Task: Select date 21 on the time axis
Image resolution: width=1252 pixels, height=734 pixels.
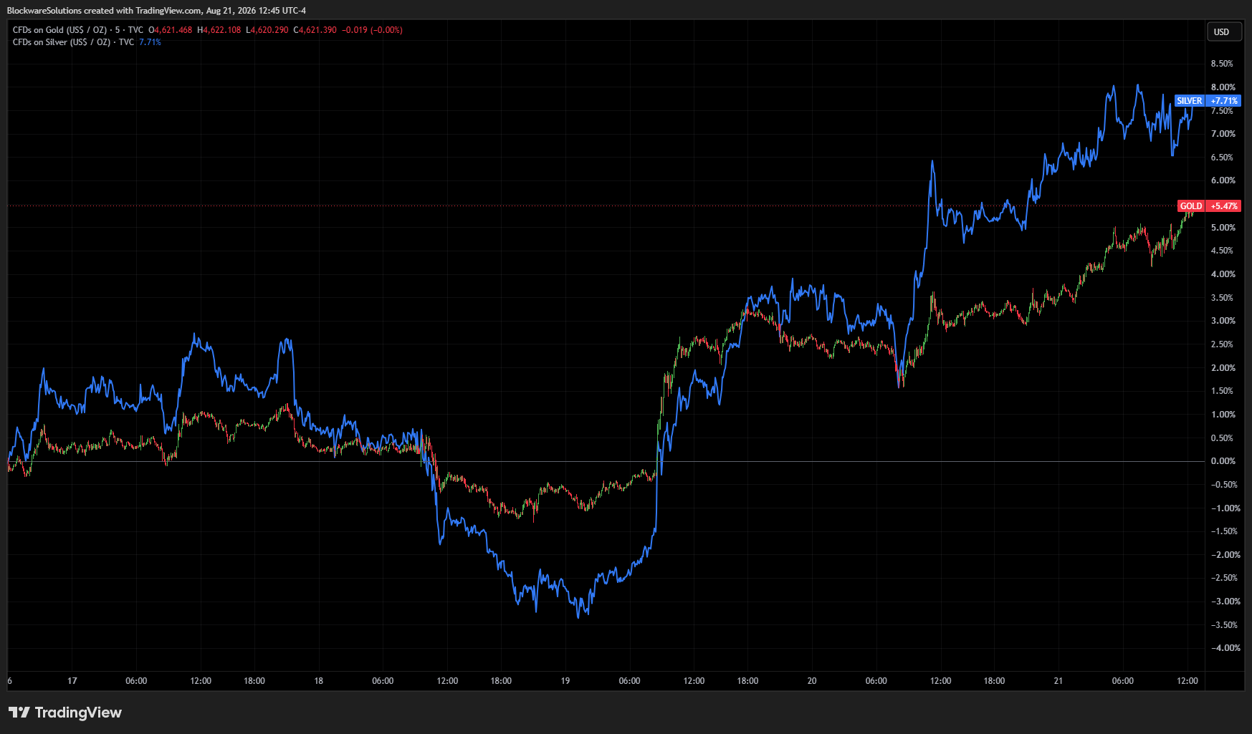Action: (x=1059, y=681)
